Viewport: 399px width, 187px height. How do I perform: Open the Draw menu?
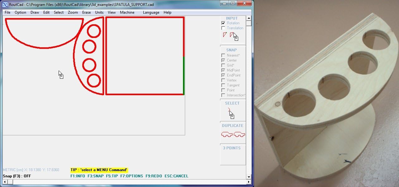[35, 12]
